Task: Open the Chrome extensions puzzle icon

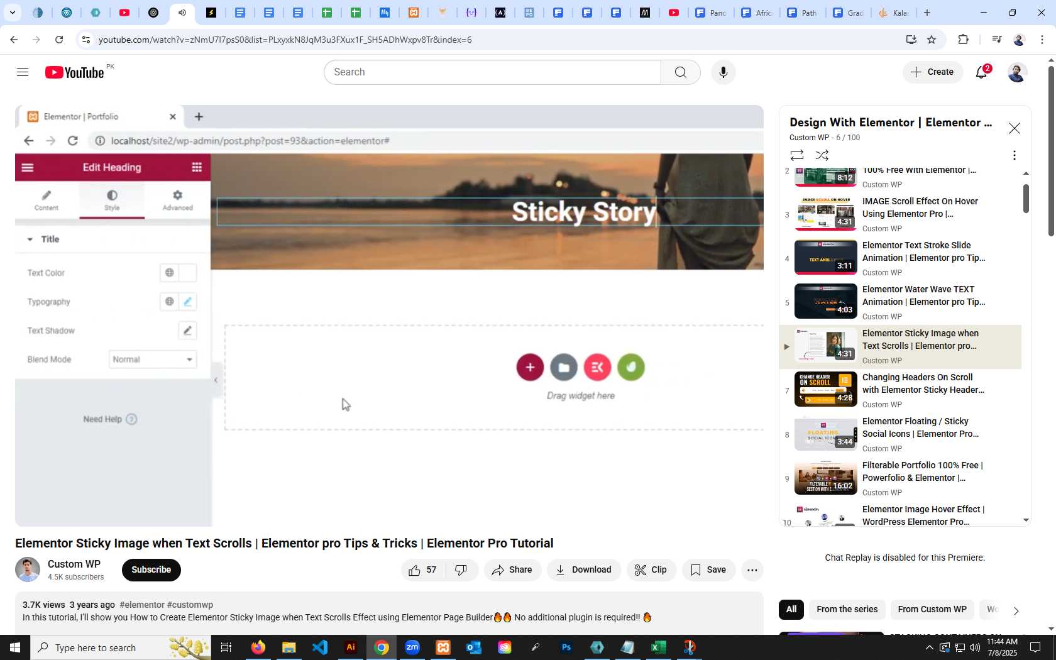Action: [963, 40]
